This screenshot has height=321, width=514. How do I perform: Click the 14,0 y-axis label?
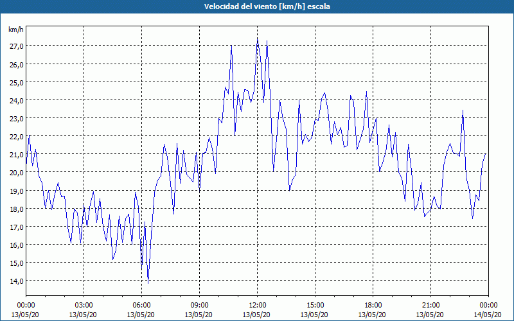pos(16,281)
